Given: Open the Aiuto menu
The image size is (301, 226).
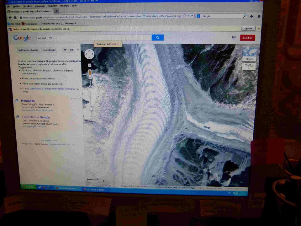Looking at the screenshot, I should tap(75, 6).
